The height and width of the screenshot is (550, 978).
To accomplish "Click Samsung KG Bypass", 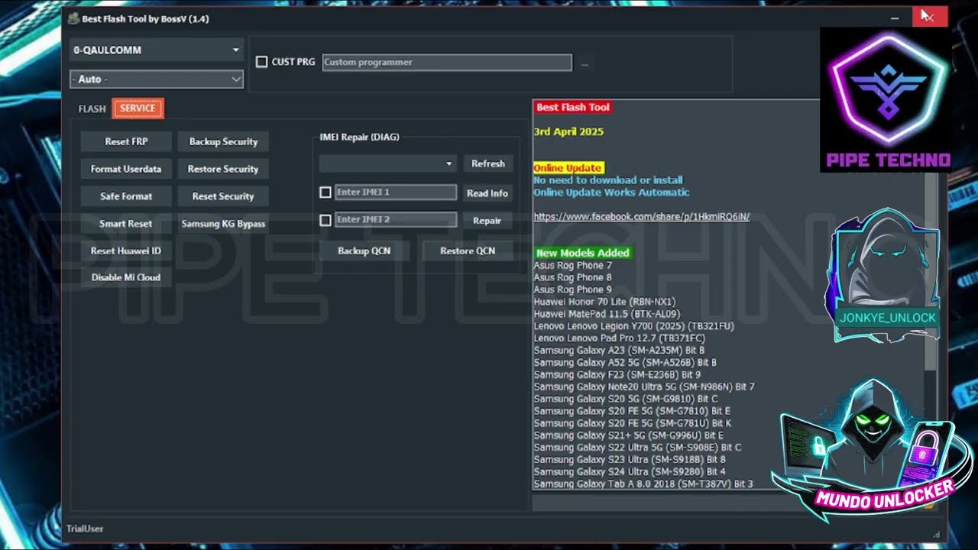I will point(223,224).
